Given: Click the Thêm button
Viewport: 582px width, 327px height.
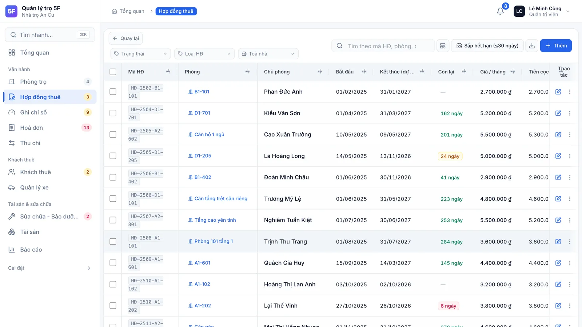Looking at the screenshot, I should pyautogui.click(x=556, y=46).
